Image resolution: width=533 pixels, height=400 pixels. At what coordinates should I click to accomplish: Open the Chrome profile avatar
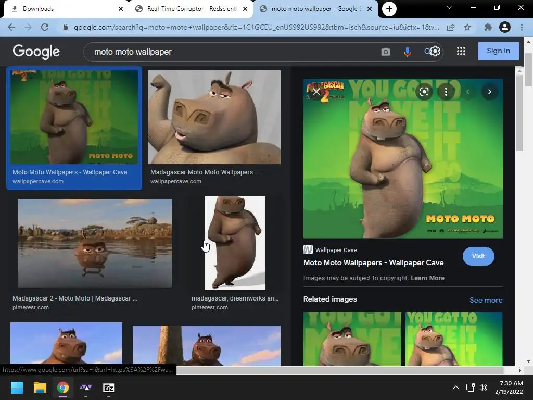point(505,27)
